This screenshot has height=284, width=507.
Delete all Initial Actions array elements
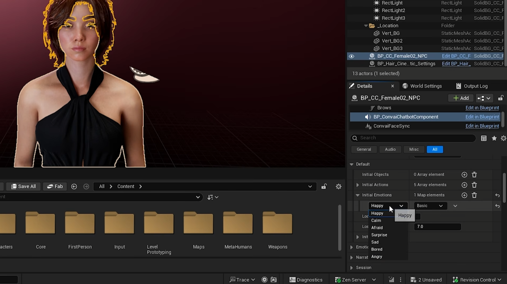474,185
